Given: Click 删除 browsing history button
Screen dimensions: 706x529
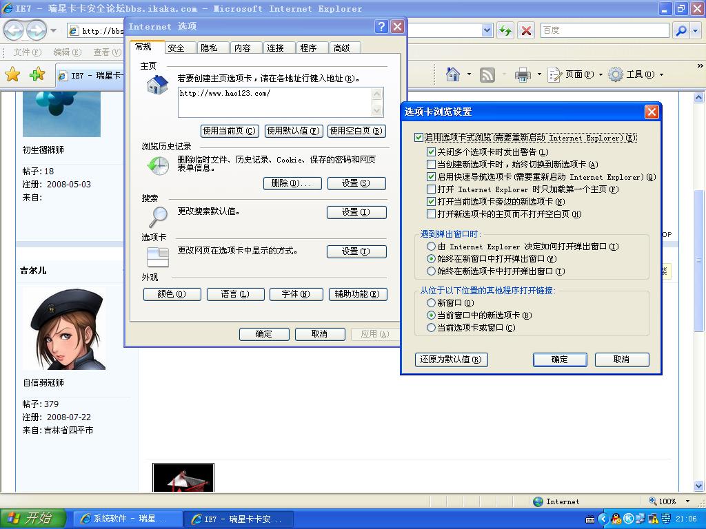Looking at the screenshot, I should point(292,183).
